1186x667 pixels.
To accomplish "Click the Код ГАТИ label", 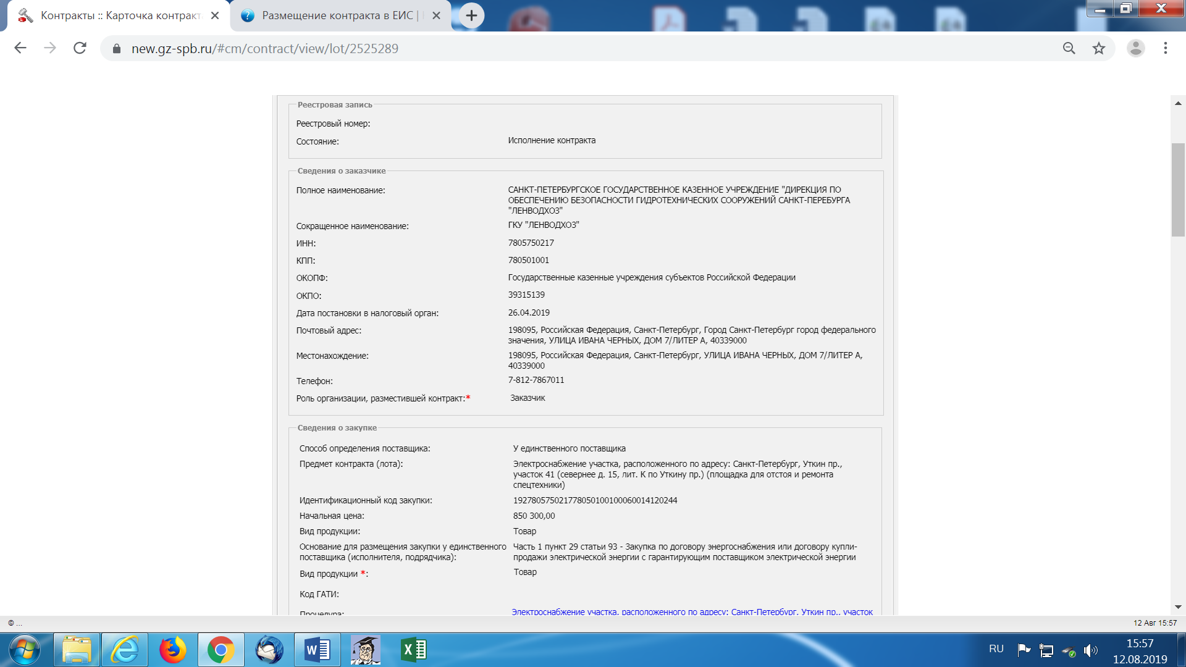I will (319, 594).
